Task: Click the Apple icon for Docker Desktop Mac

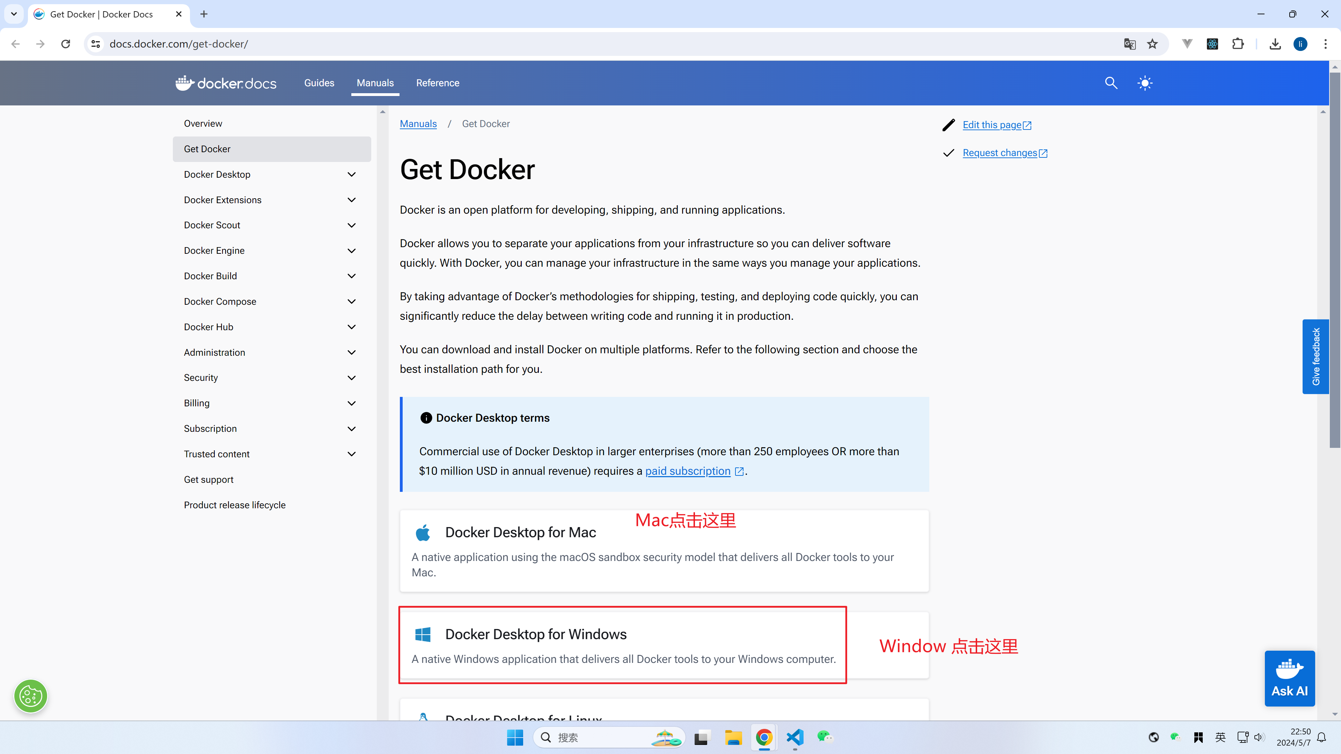Action: coord(423,533)
